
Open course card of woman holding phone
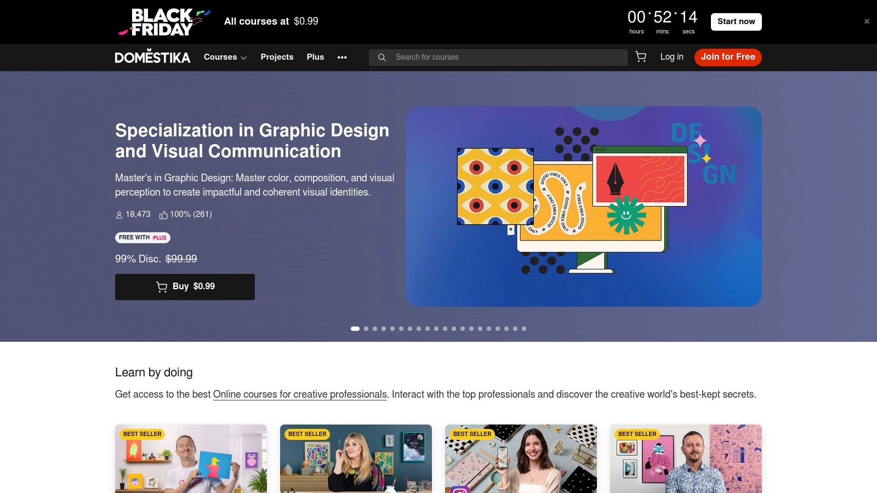point(521,459)
